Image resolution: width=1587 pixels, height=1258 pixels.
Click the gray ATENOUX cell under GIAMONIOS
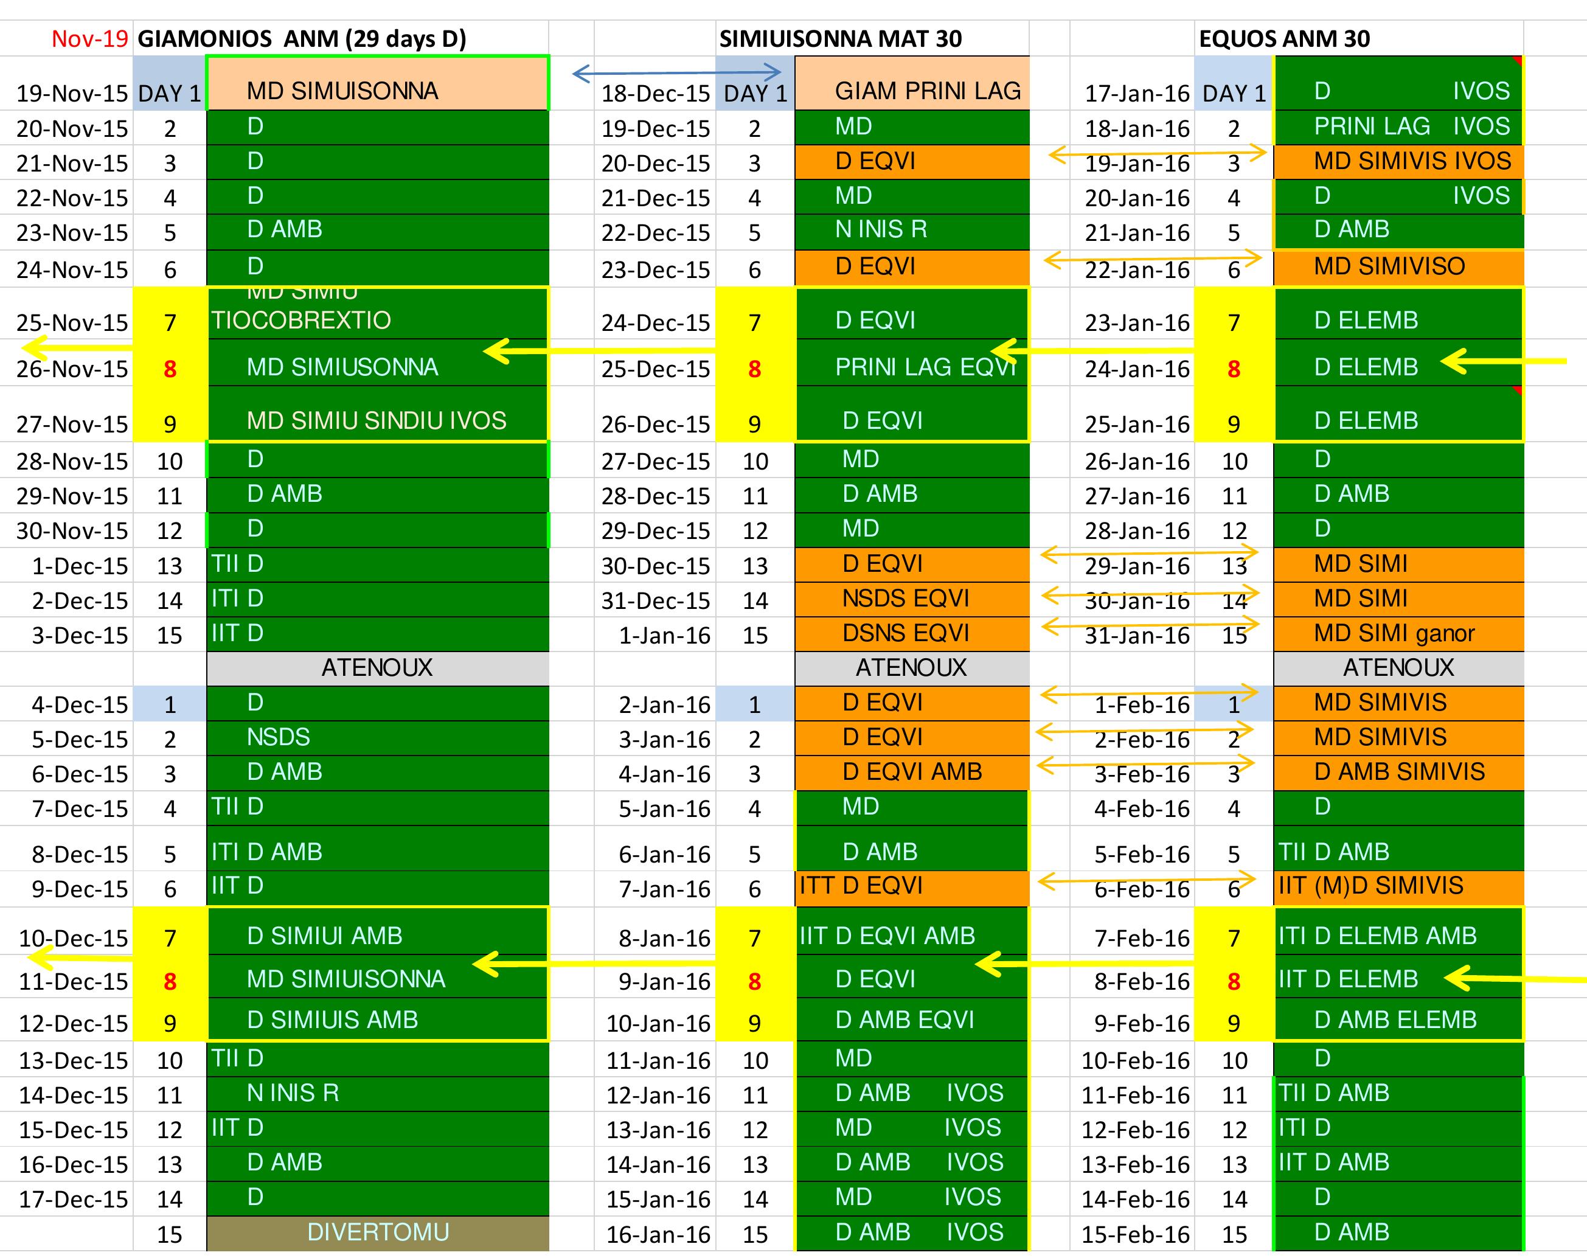[378, 668]
